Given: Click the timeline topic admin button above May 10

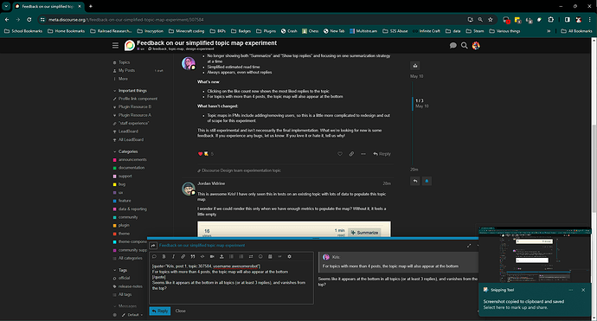Looking at the screenshot, I should (x=415, y=66).
